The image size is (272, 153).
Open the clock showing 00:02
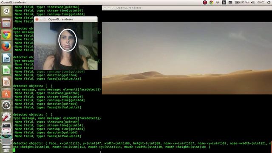(261, 2)
